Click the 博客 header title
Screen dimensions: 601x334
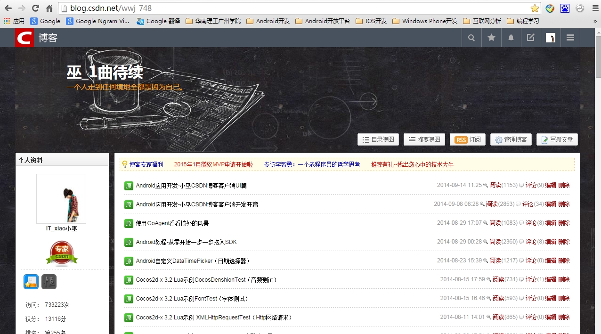[x=48, y=38]
